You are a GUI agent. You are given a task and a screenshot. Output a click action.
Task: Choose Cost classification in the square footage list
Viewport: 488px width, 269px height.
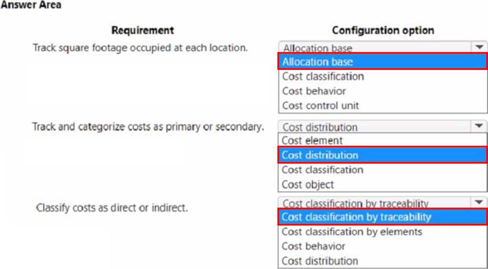coord(323,76)
